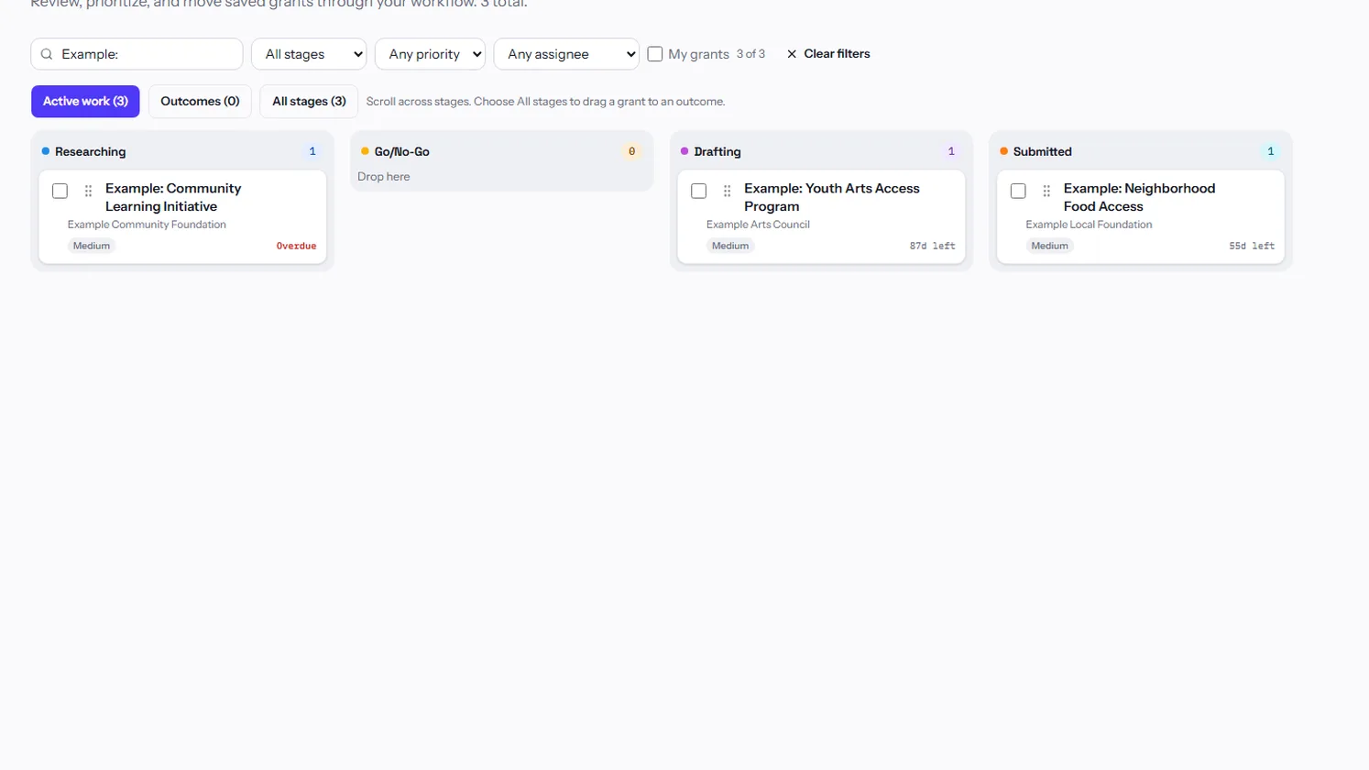Image resolution: width=1369 pixels, height=770 pixels.
Task: Open the Any priority dropdown
Action: coord(430,54)
